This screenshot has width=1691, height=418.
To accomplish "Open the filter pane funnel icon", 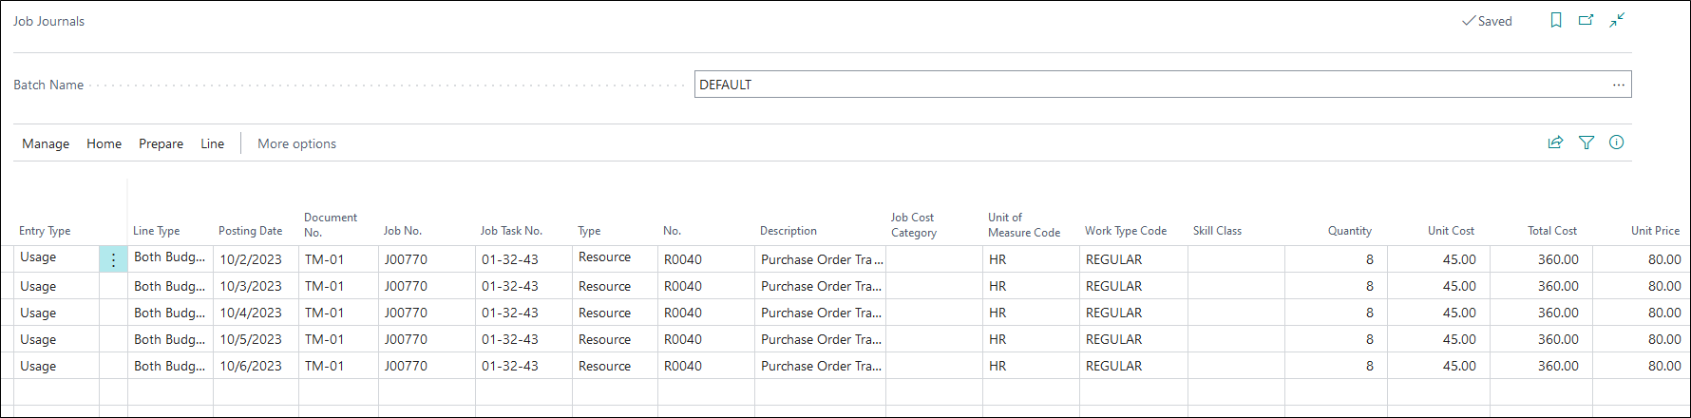I will tap(1586, 142).
